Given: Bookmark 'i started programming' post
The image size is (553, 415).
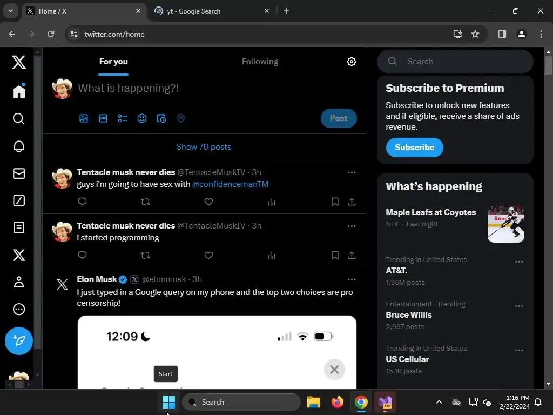Looking at the screenshot, I should tap(335, 255).
